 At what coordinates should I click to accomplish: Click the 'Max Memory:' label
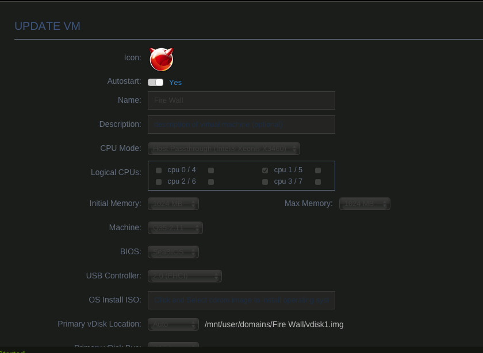(309, 203)
